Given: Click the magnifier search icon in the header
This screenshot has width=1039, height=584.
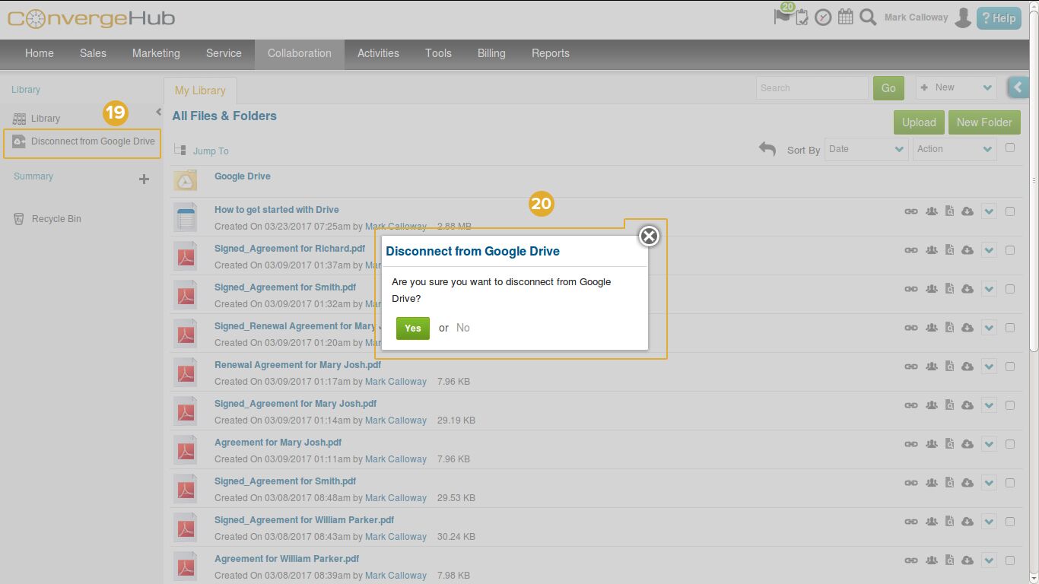Looking at the screenshot, I should 868,17.
